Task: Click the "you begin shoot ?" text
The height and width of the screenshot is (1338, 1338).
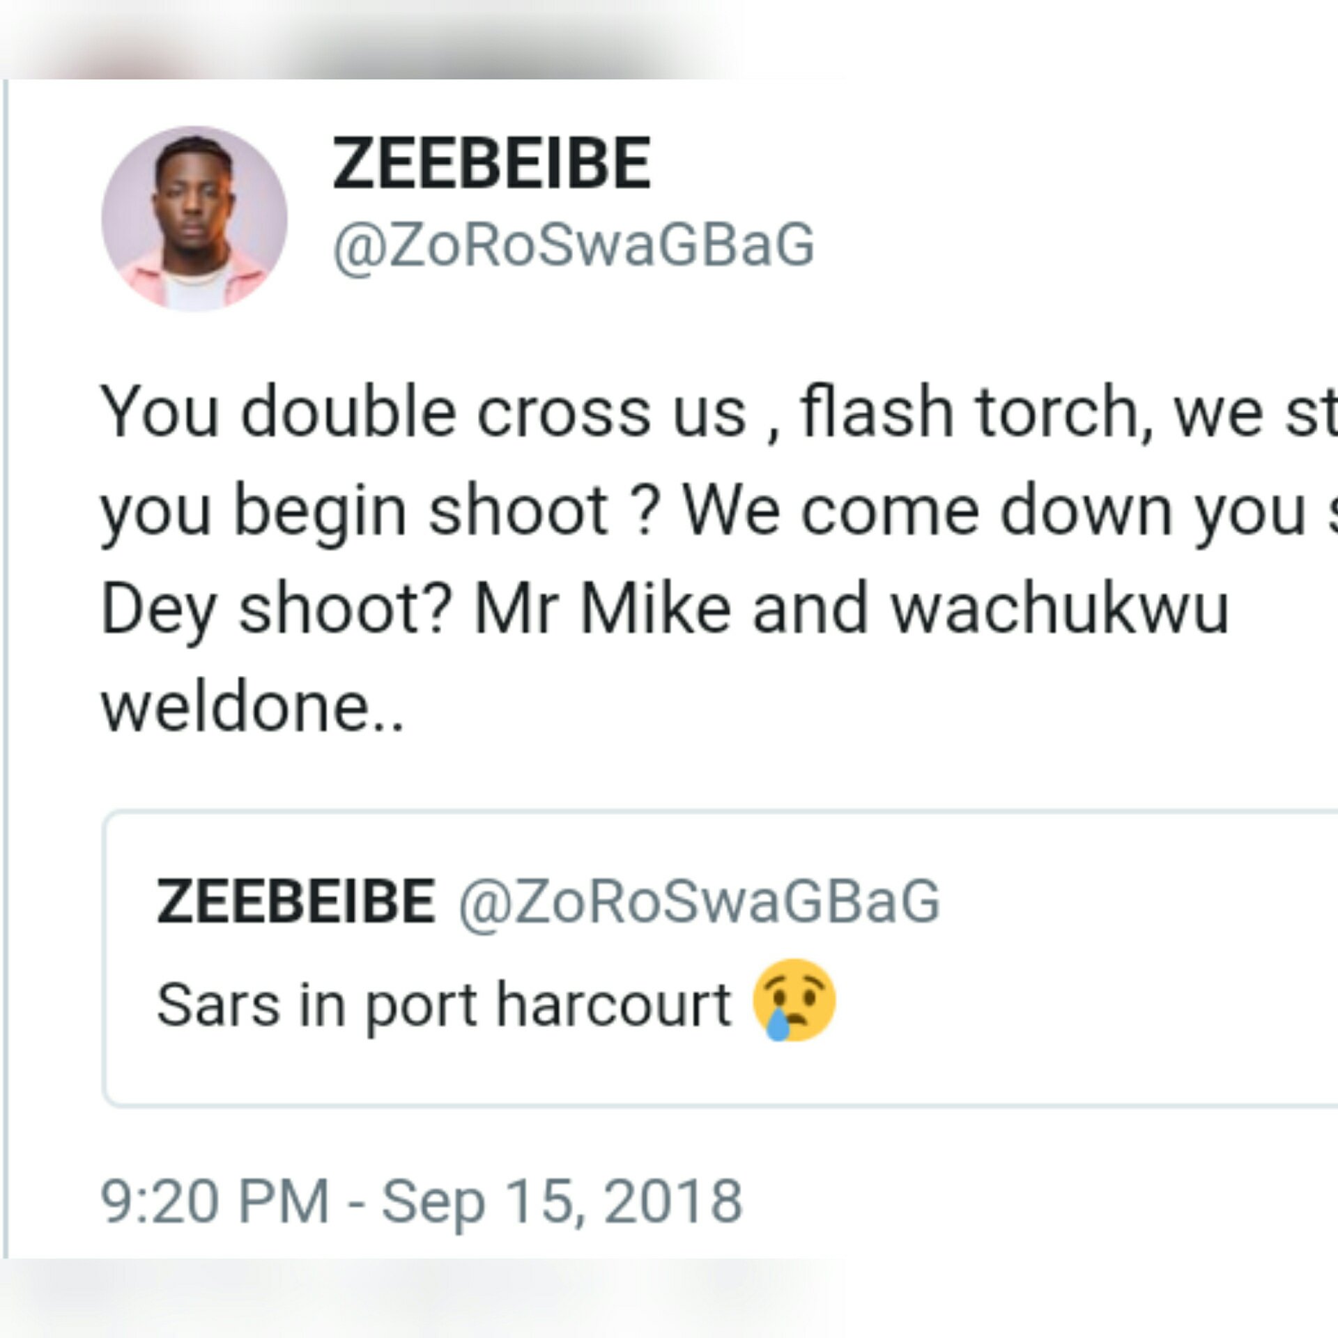Action: (x=377, y=512)
